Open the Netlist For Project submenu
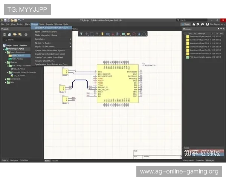Viewport: 226px width, 181px height. point(52,43)
